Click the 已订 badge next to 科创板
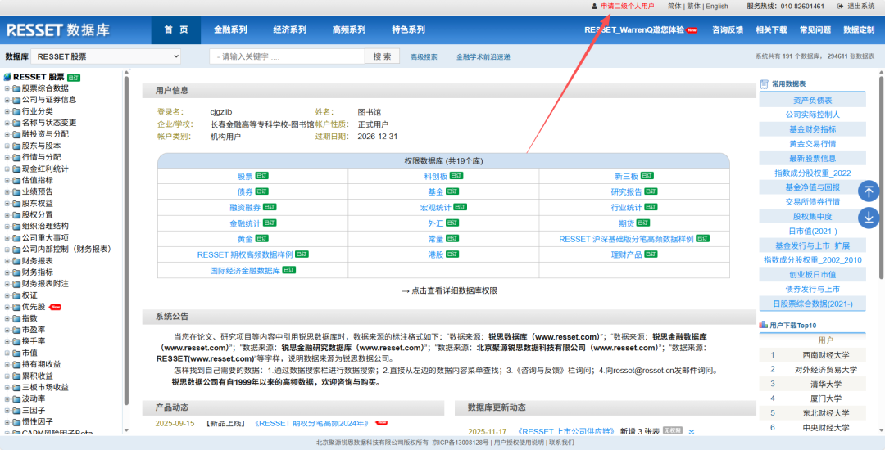The height and width of the screenshot is (450, 885). point(456,176)
